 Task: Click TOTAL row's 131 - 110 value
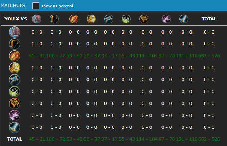(x=187, y=139)
